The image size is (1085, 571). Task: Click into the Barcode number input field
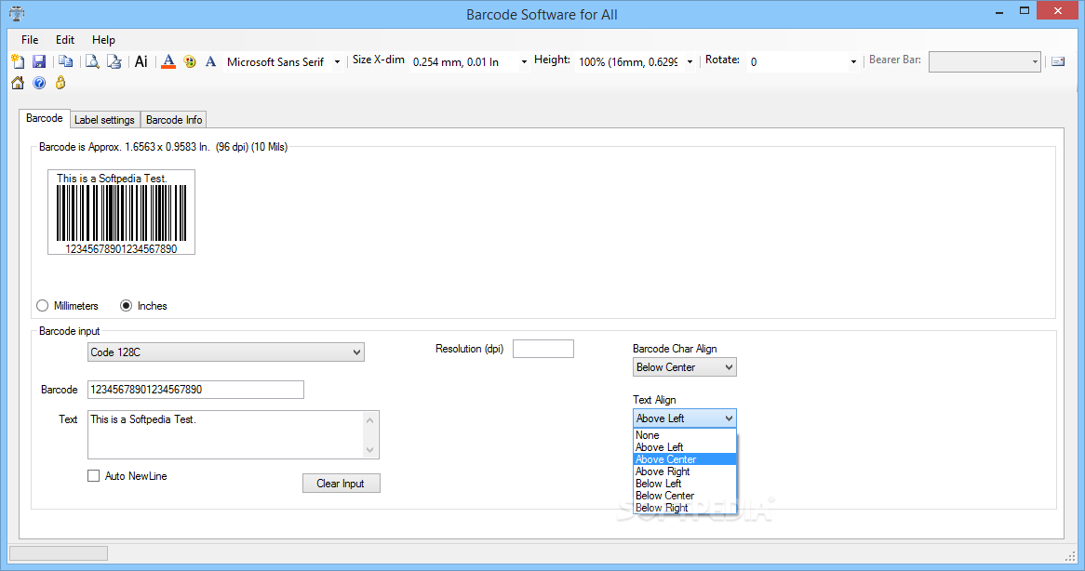(195, 390)
